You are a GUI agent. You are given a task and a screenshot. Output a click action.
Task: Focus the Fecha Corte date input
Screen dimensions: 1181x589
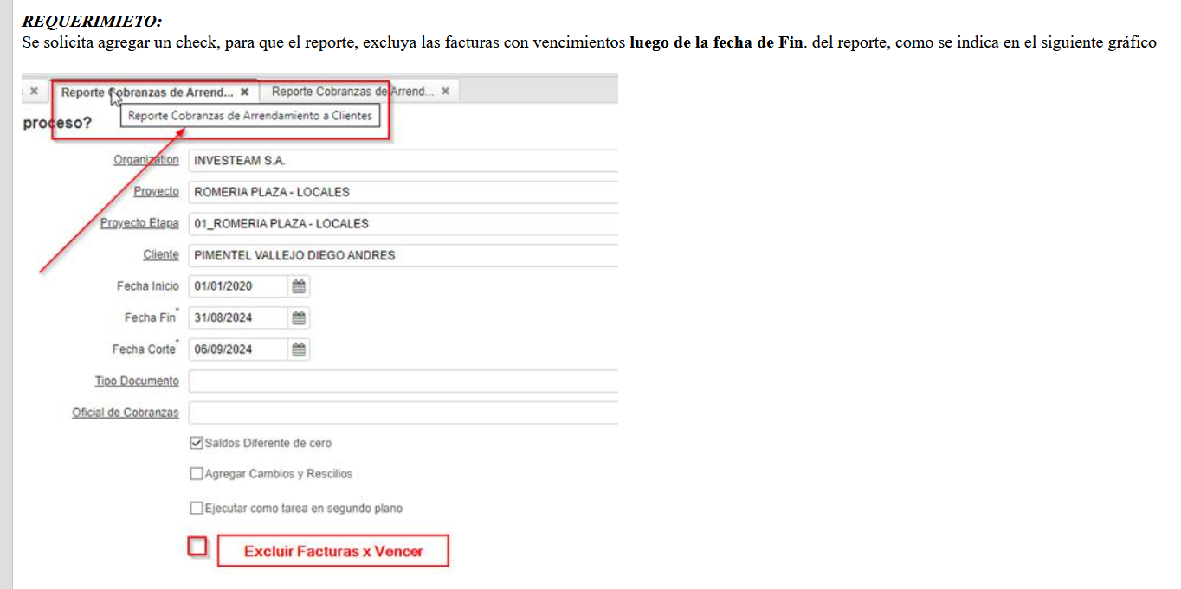click(237, 349)
